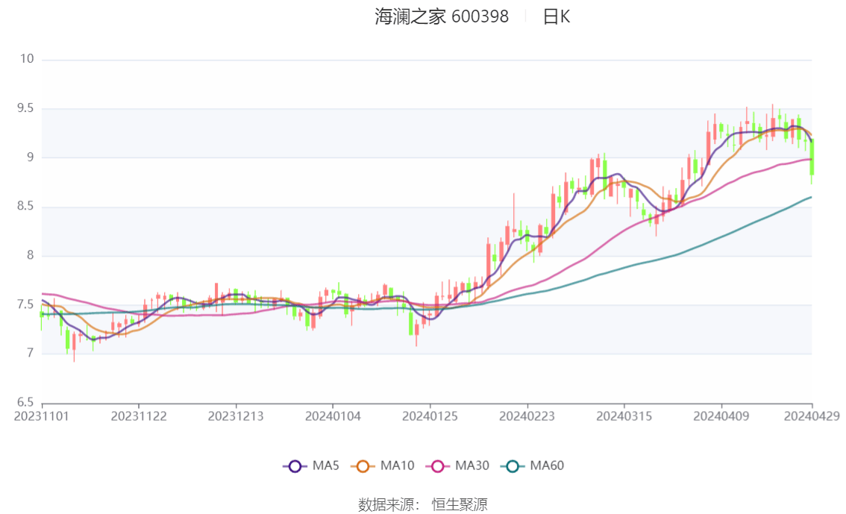846x514 pixels.
Task: Toggle the MA5 series via its text label
Action: pos(325,466)
